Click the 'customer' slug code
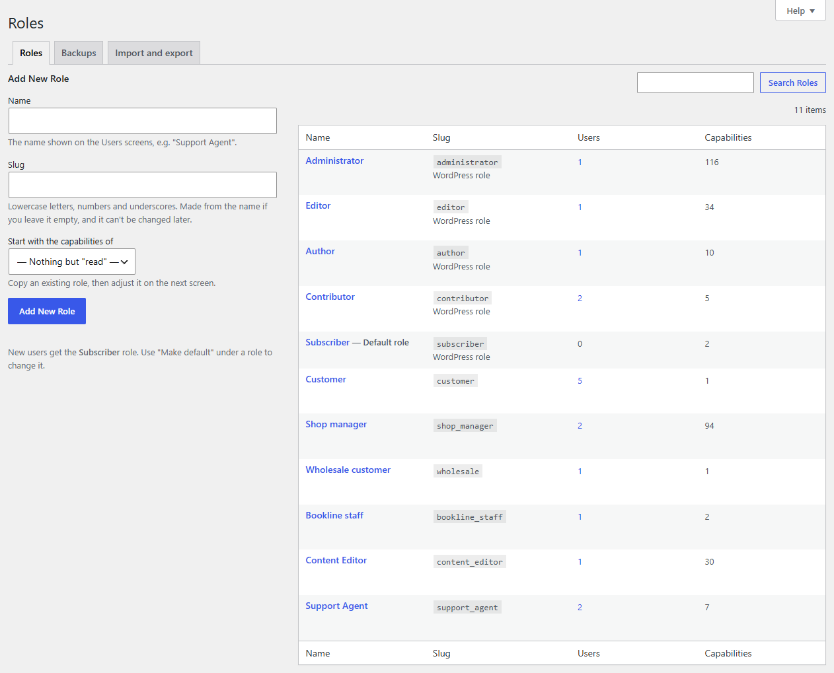This screenshot has width=834, height=673. point(455,380)
